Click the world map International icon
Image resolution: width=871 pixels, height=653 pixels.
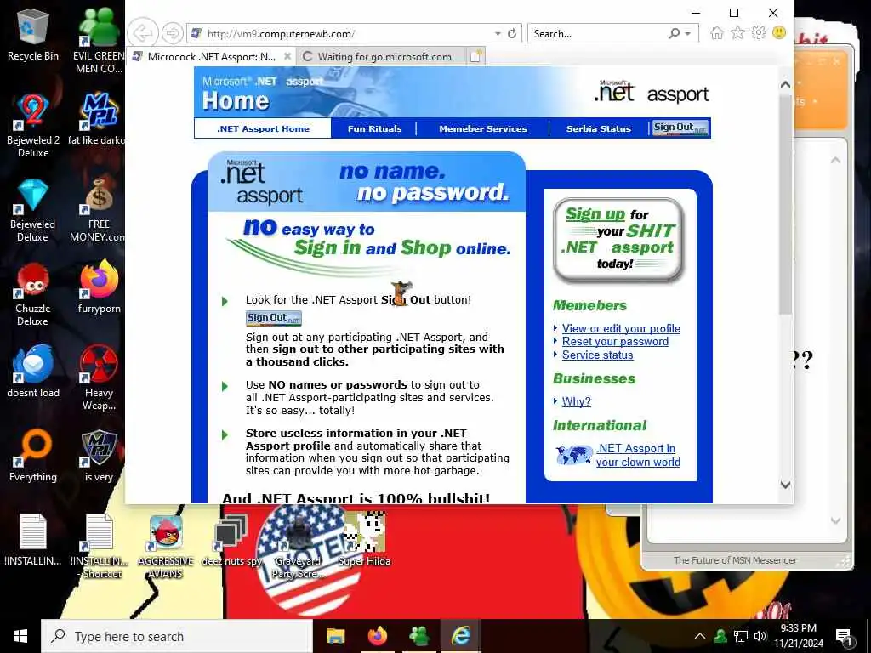(574, 456)
